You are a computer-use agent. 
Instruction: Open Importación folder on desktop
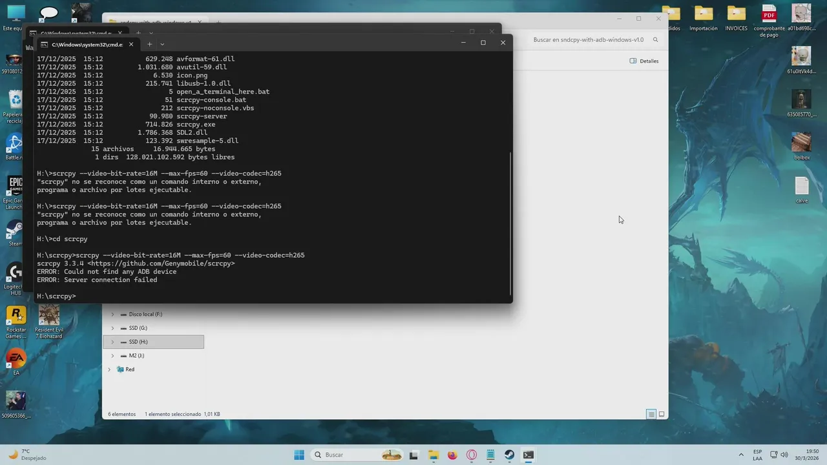704,18
